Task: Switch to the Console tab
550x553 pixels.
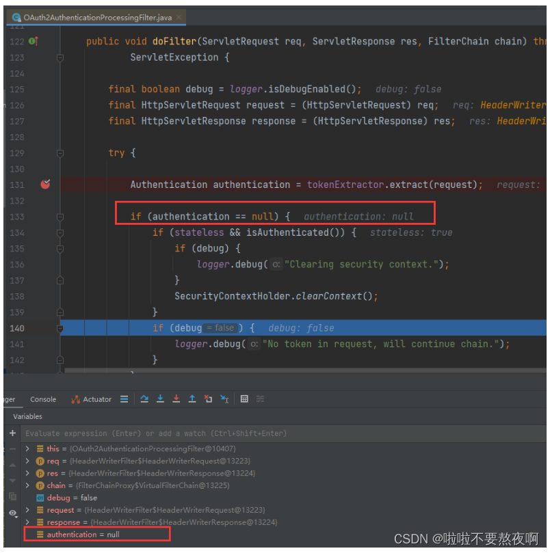Action: [43, 399]
